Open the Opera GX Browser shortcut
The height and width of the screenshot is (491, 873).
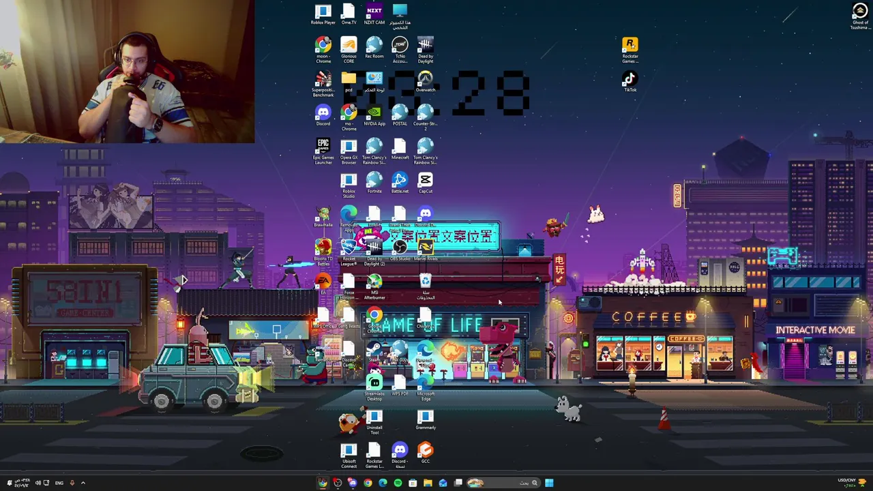tap(349, 151)
